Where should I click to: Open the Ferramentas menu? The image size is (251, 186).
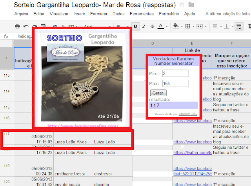(142, 14)
